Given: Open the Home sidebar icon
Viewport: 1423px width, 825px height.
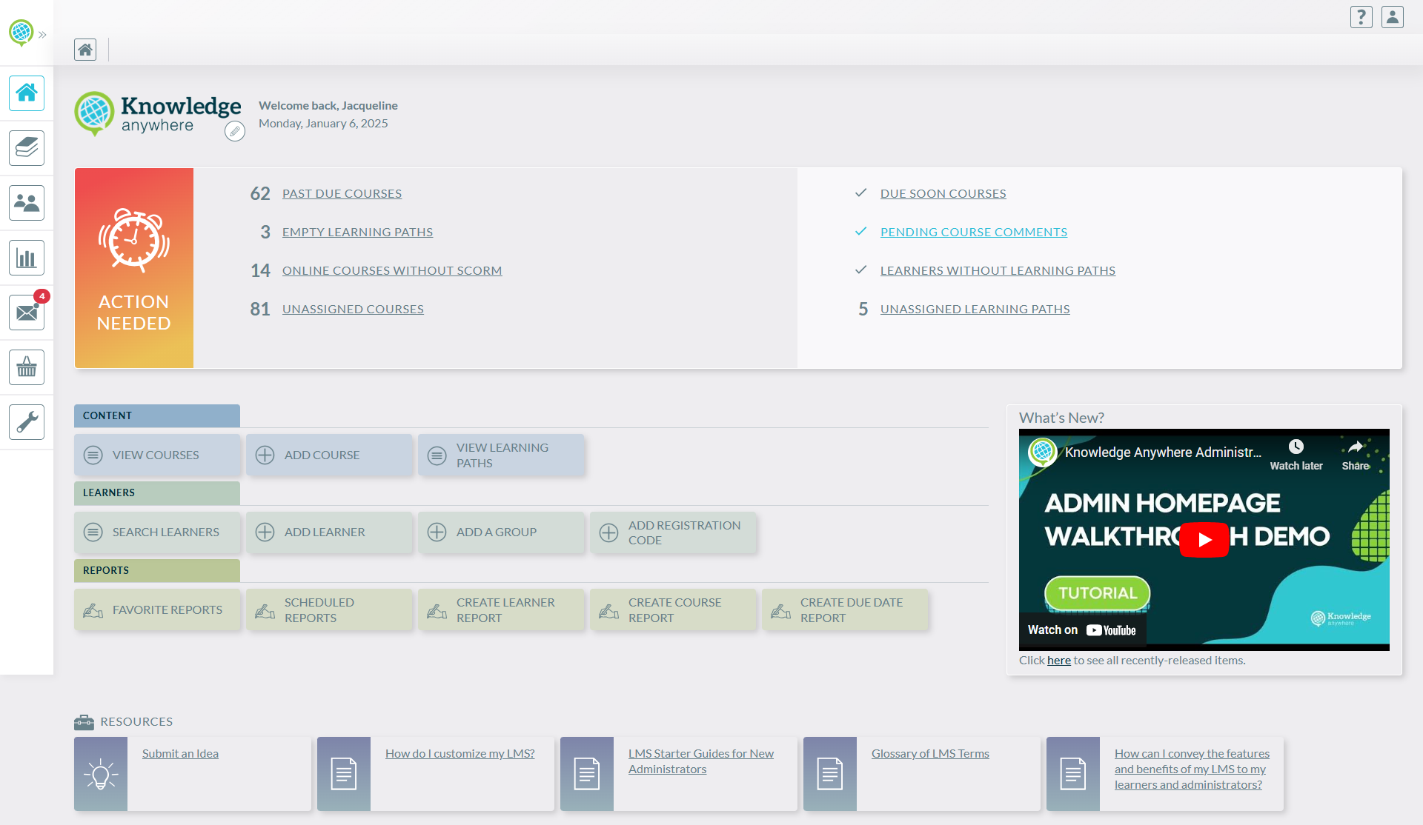Looking at the screenshot, I should click(27, 93).
